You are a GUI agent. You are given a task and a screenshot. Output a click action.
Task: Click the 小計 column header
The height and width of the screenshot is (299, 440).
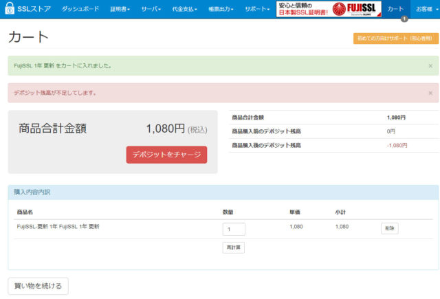340,212
